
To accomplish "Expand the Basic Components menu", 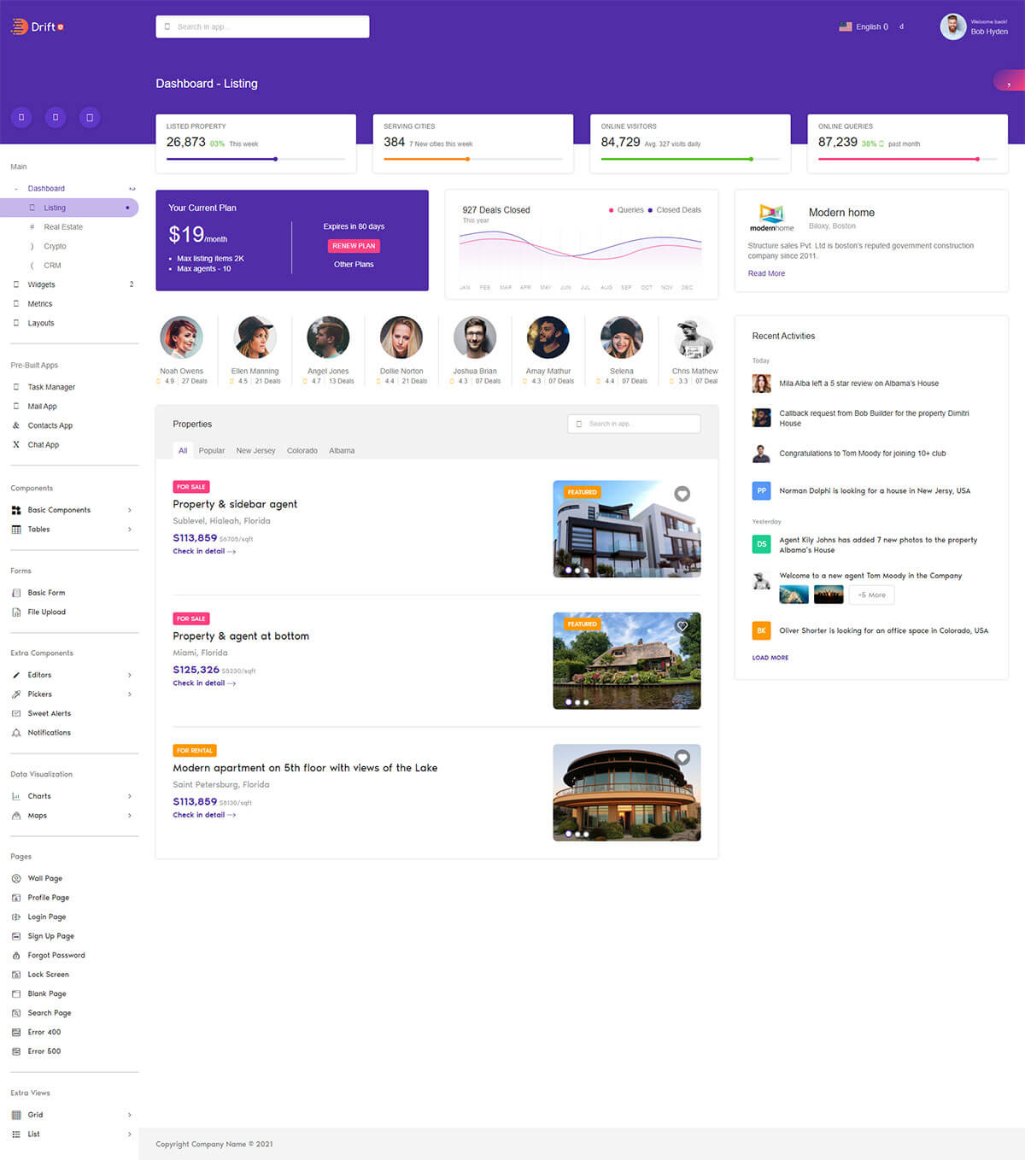I will (x=130, y=510).
